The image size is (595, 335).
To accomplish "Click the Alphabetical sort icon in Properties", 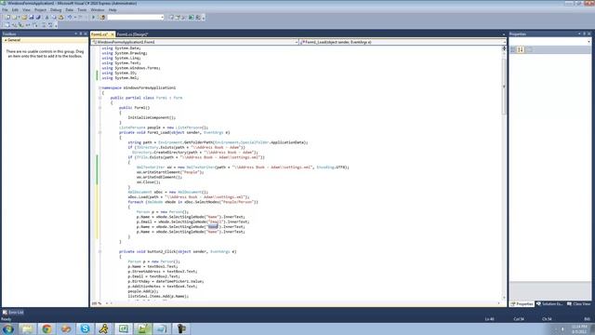I will click(521, 49).
